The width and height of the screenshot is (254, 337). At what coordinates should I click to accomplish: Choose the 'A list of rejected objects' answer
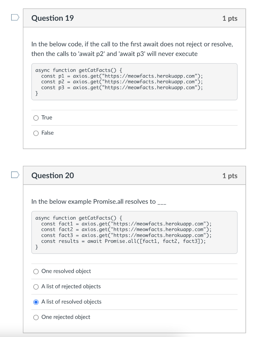[36, 287]
